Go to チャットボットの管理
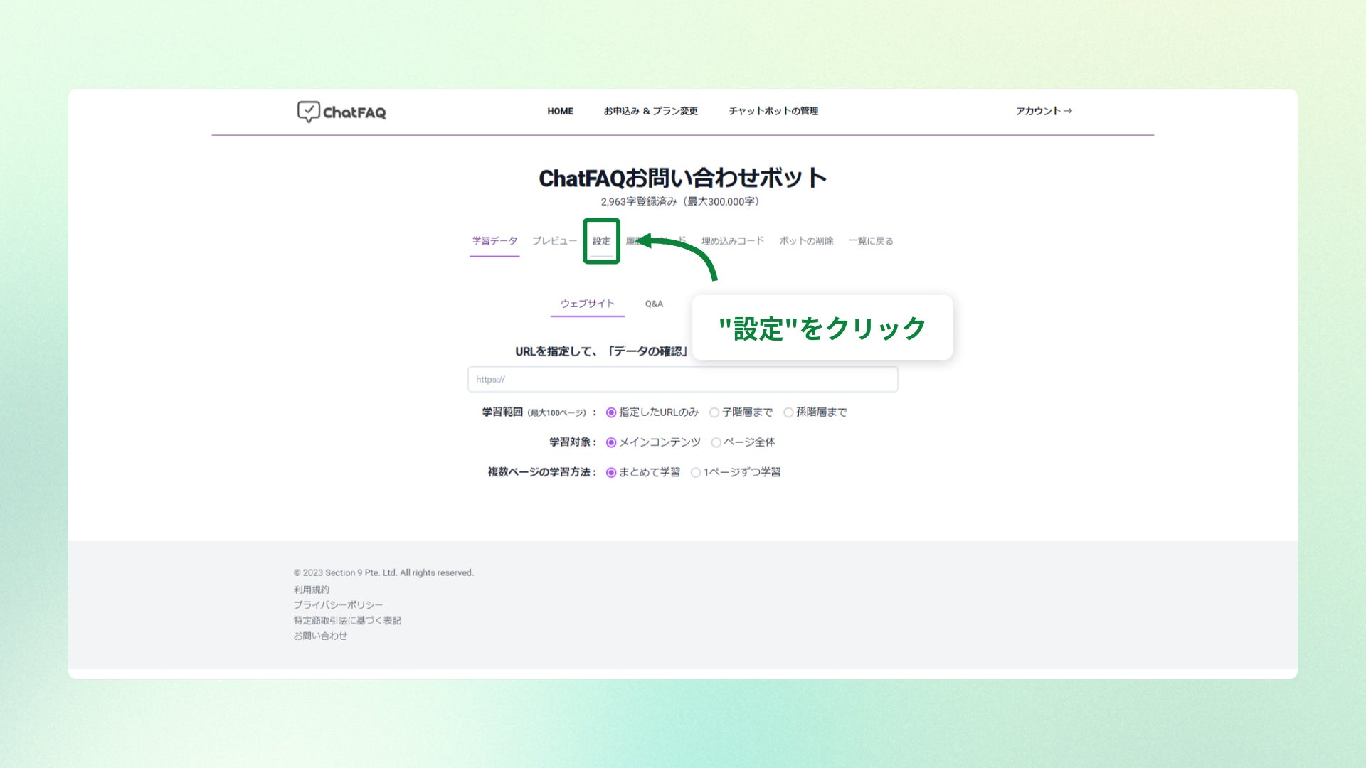Screen dimensions: 1366x768 (x=773, y=111)
